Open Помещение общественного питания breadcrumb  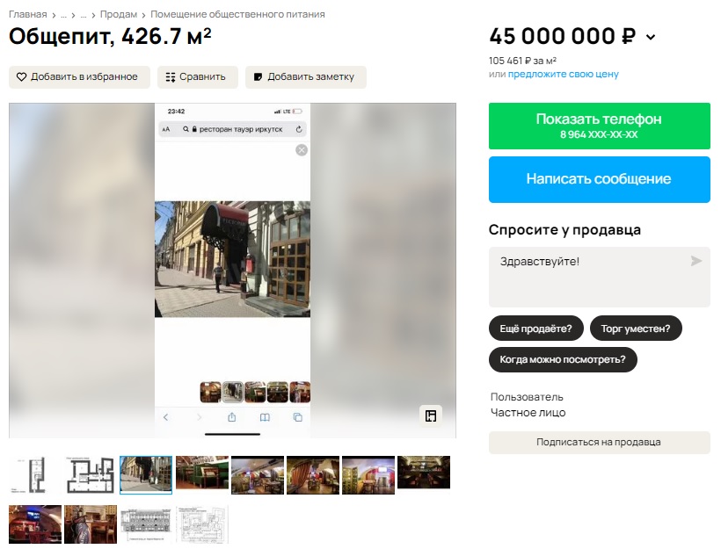[237, 15]
